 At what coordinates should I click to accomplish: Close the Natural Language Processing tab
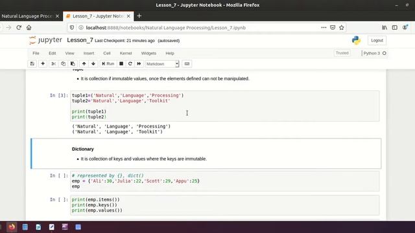click(57, 16)
